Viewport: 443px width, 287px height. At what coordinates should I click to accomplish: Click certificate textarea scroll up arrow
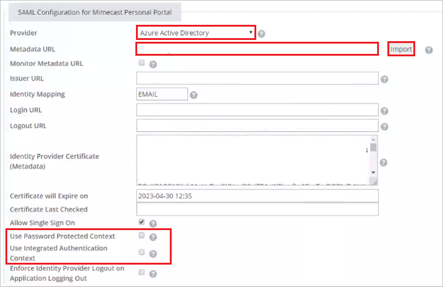click(373, 139)
